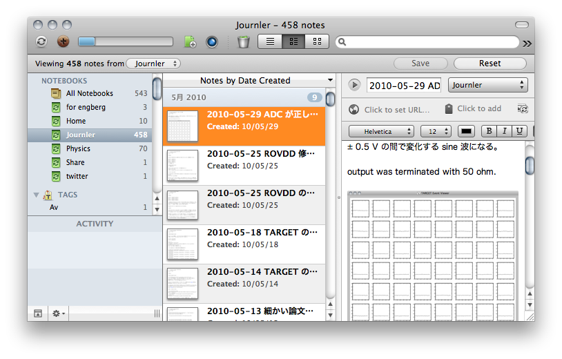Collapse the TAGS section triangle
This screenshot has width=562, height=359.
pyautogui.click(x=36, y=195)
